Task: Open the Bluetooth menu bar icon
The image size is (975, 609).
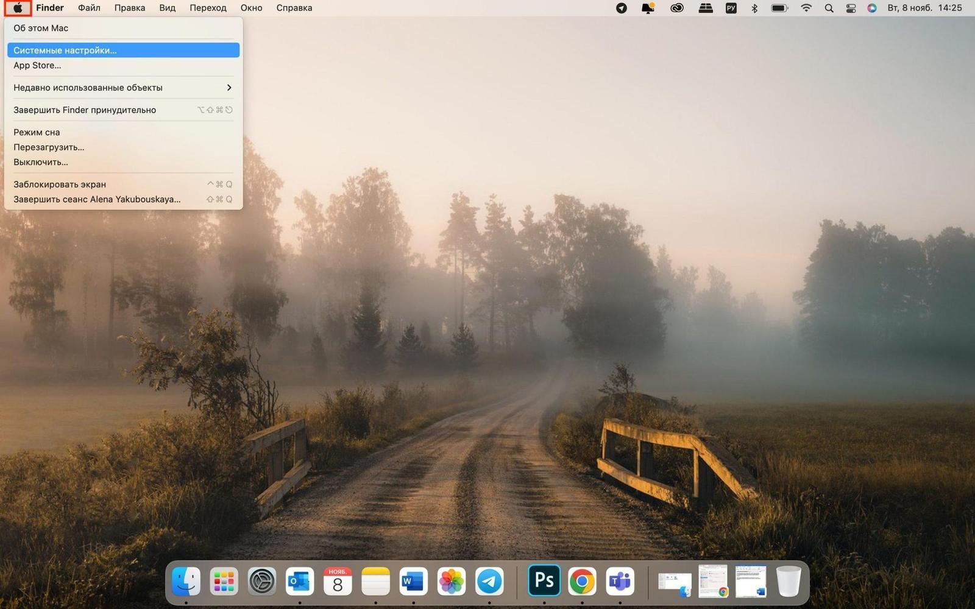Action: tap(754, 8)
